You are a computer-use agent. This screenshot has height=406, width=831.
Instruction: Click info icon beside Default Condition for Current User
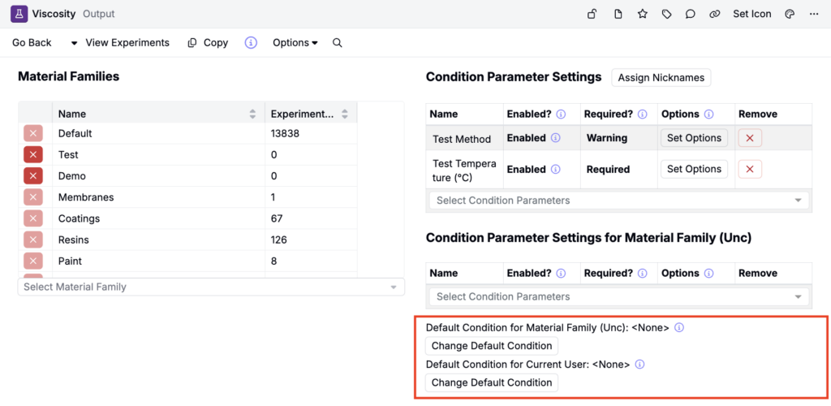pos(639,364)
